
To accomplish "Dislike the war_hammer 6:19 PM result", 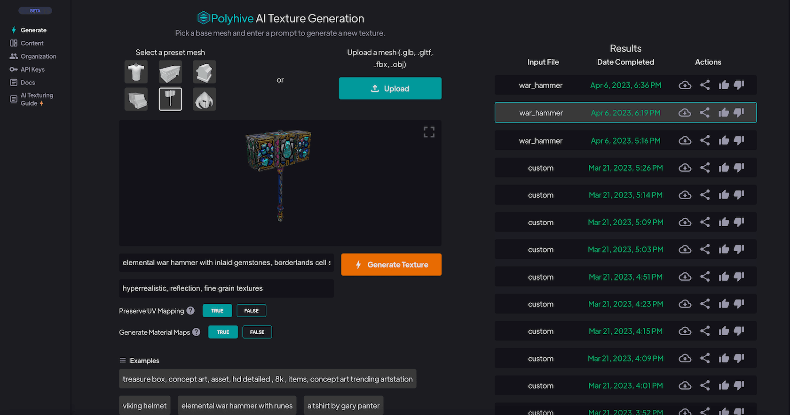I will [x=739, y=113].
